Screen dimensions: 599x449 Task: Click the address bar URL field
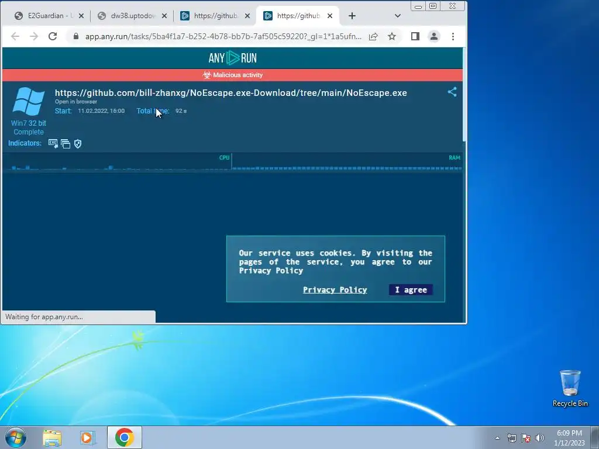point(223,36)
